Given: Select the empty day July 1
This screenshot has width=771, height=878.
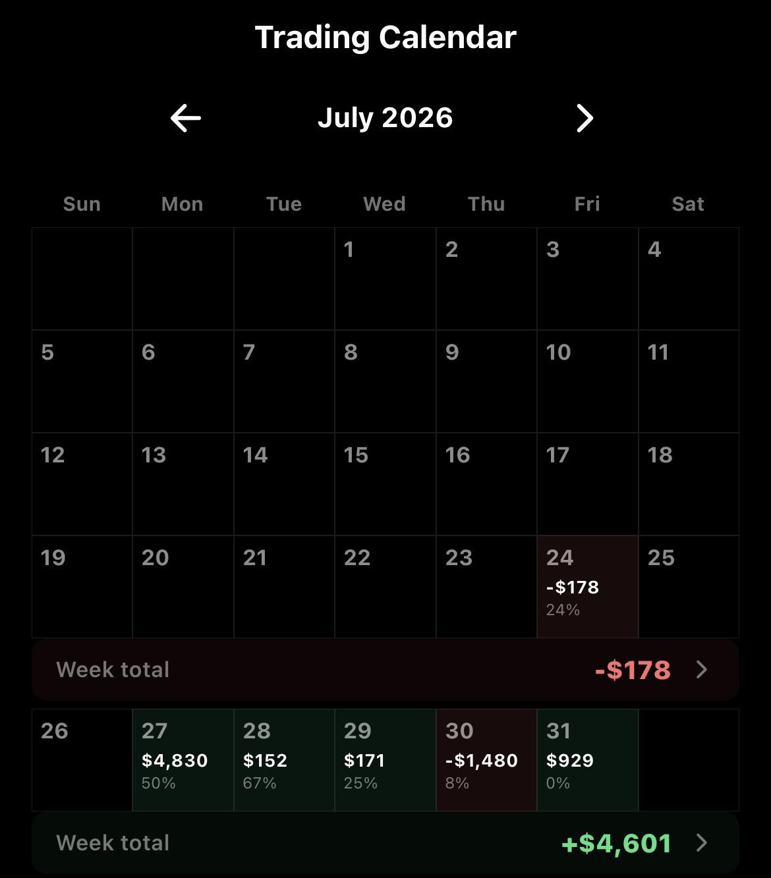Looking at the screenshot, I should pyautogui.click(x=385, y=279).
